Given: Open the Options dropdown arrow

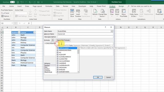Looking at the screenshot, I should pos(11,16).
